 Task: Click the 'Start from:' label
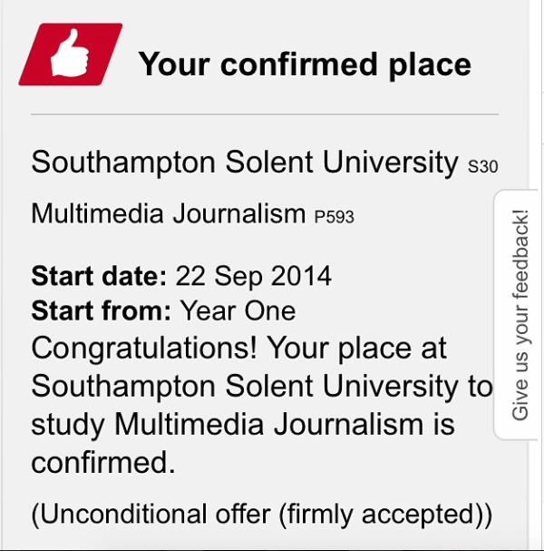102,311
